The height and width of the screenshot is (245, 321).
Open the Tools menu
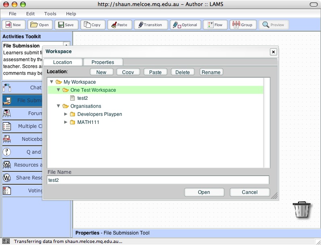[x=50, y=14]
